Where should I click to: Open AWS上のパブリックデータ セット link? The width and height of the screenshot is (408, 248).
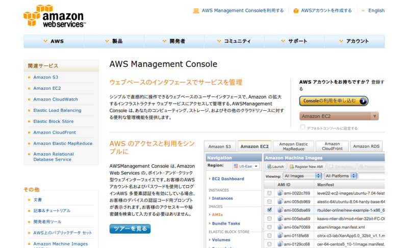pyautogui.click(x=63, y=233)
